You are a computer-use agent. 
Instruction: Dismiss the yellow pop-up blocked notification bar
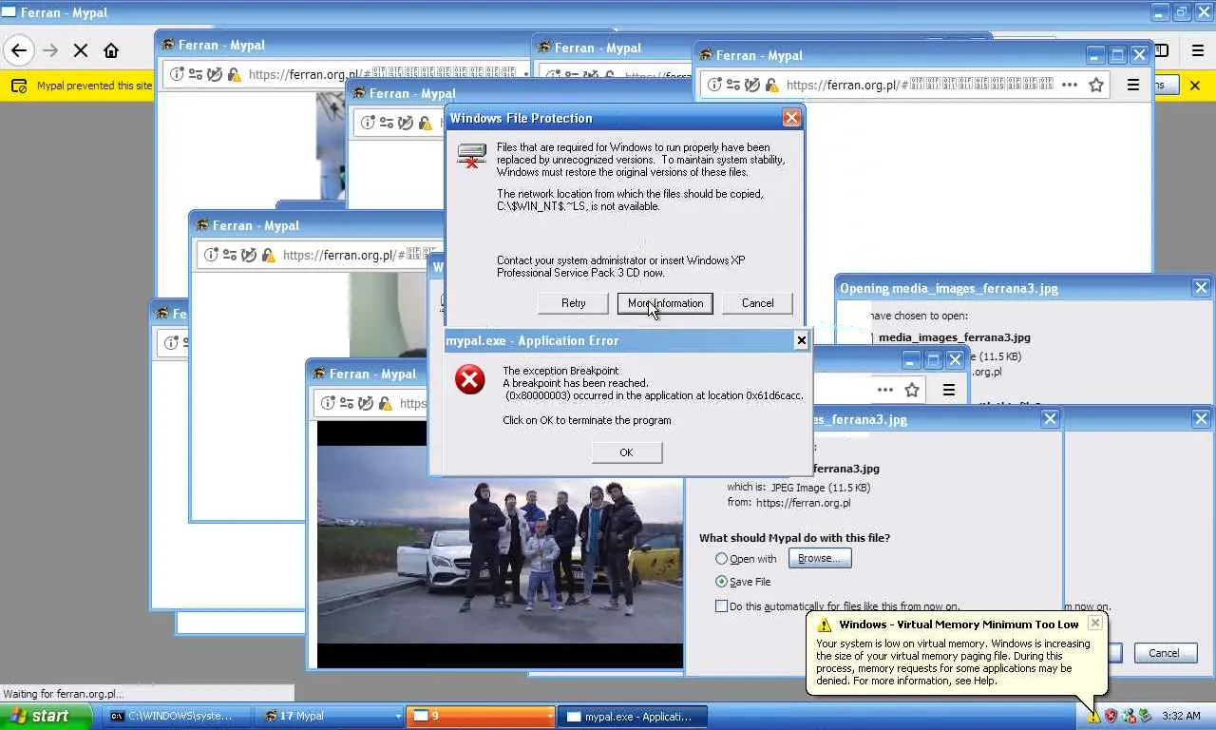click(1195, 86)
